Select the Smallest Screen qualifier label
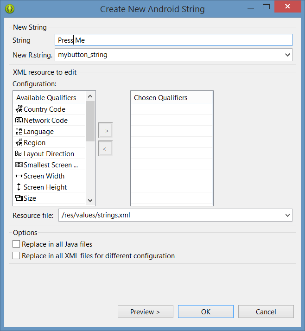Viewport: 305px width, 331px height. click(x=51, y=165)
